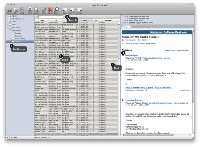Delete the selected mail via toolbar
This screenshot has height=147, width=200.
coord(50,10)
